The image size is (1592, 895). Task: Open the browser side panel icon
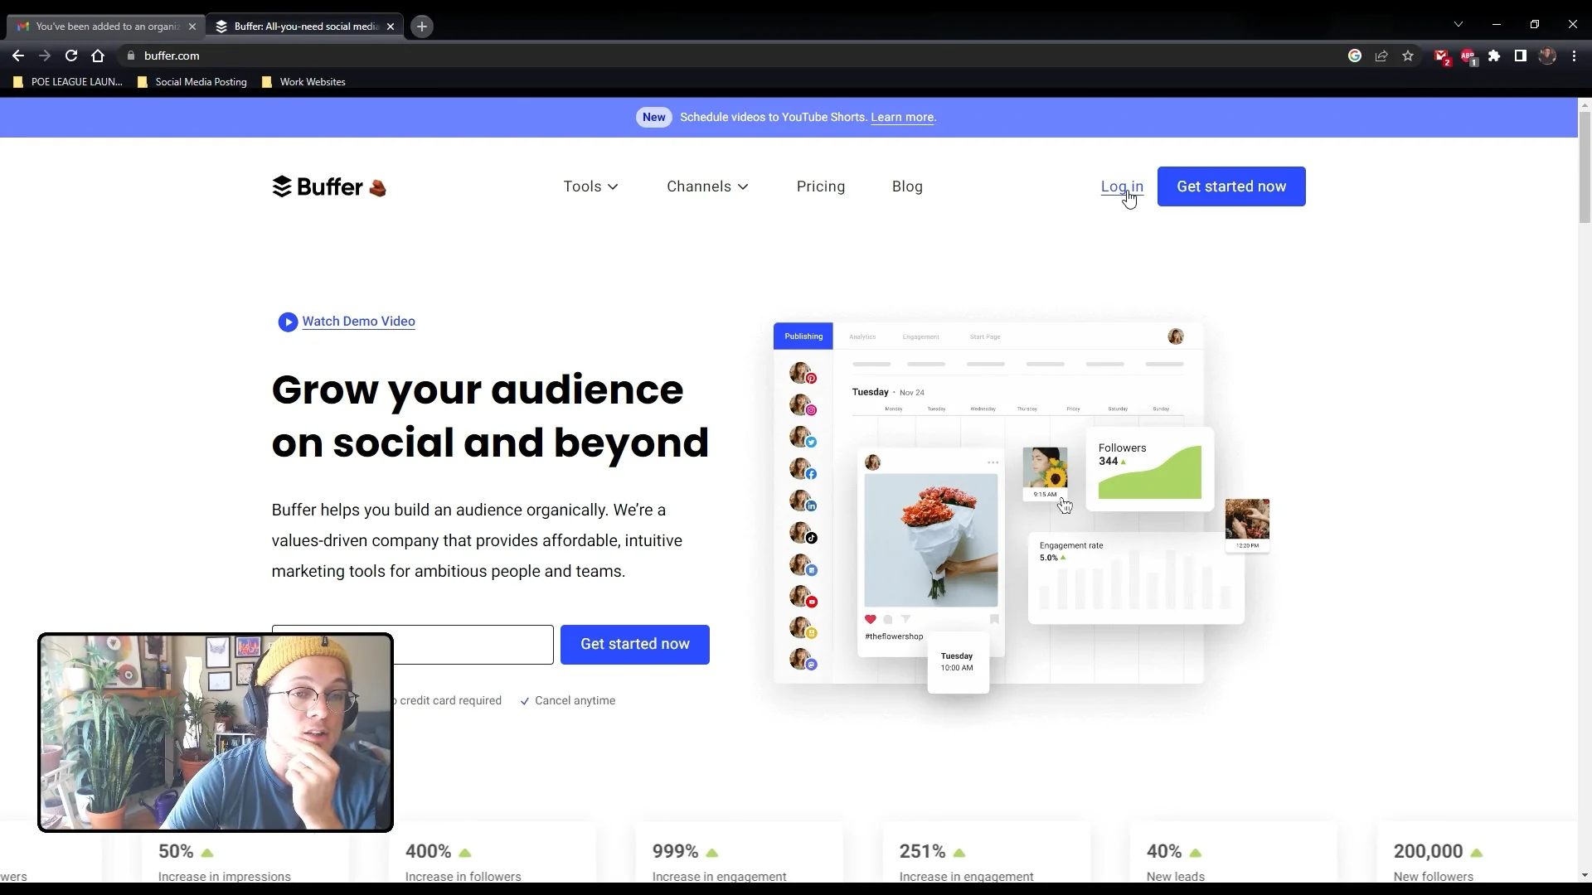tap(1521, 56)
